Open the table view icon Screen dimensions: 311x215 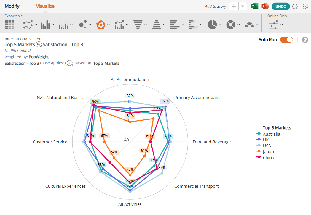pyautogui.click(x=9, y=25)
